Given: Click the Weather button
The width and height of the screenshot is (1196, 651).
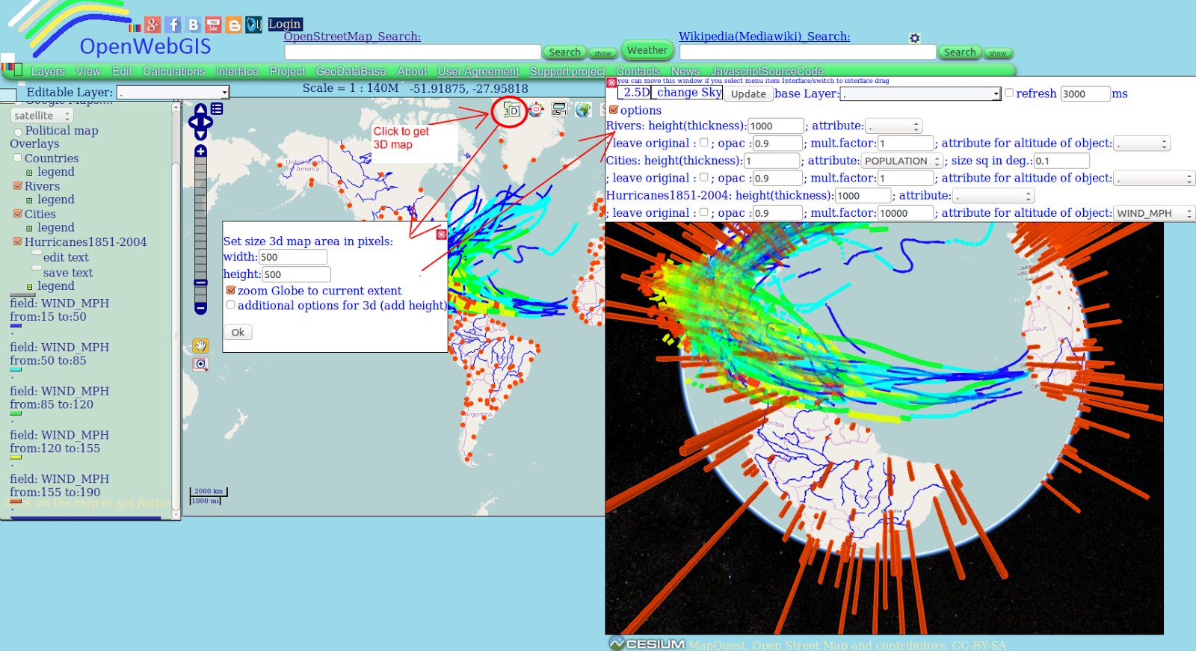Looking at the screenshot, I should [647, 50].
